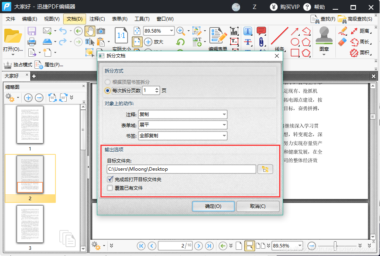Open 属性(P) properties
The width and height of the screenshot is (380, 256).
(49, 65)
